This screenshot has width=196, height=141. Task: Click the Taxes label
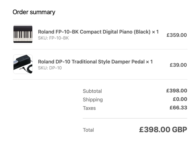[89, 108]
